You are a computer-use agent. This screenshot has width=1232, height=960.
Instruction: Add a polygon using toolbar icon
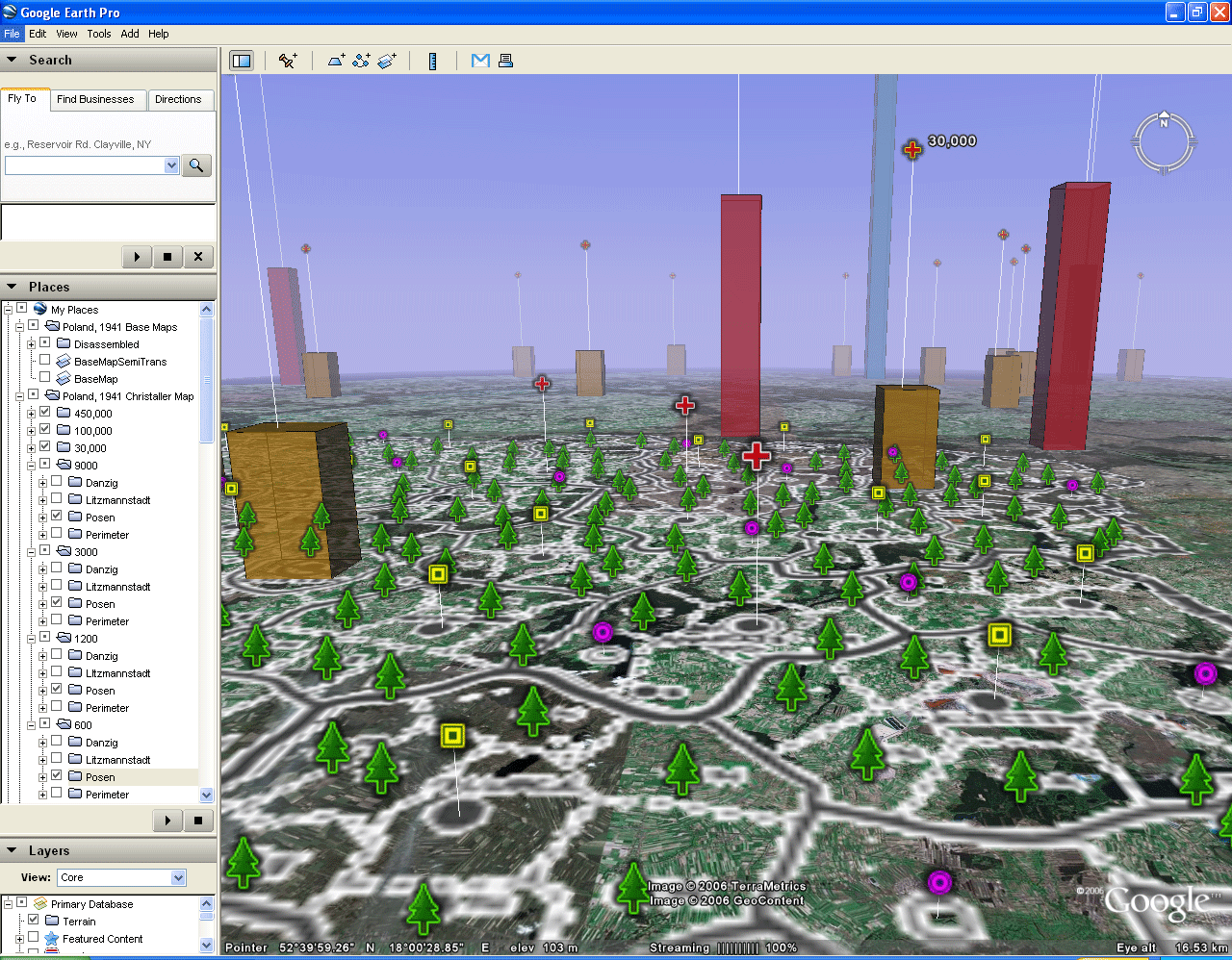coord(336,61)
